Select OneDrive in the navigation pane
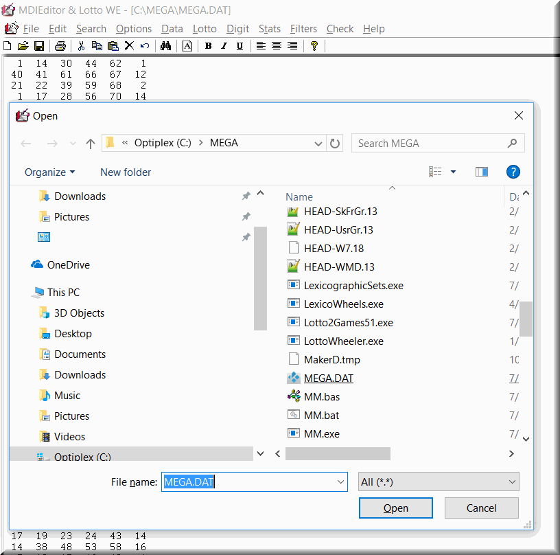The height and width of the screenshot is (555, 560). (68, 265)
